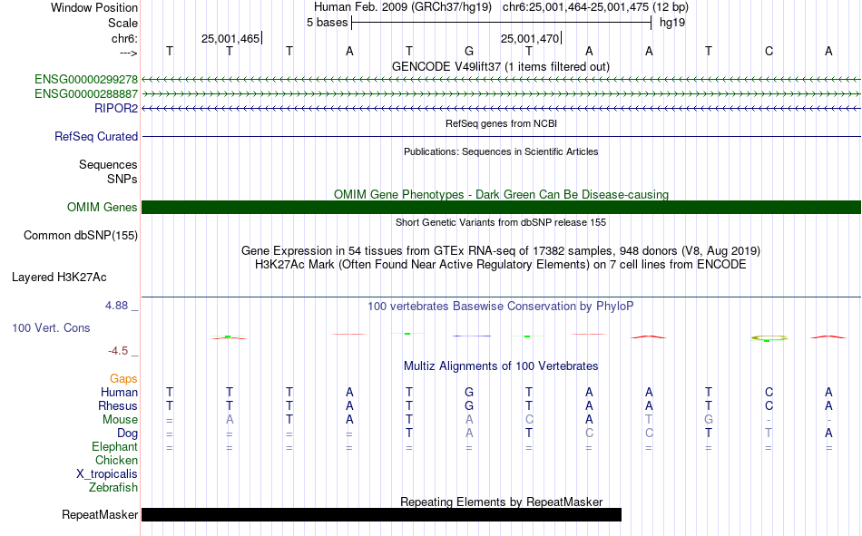The image size is (862, 536).
Task: Click the blue PhyloP conservation bar
Action: [471, 336]
